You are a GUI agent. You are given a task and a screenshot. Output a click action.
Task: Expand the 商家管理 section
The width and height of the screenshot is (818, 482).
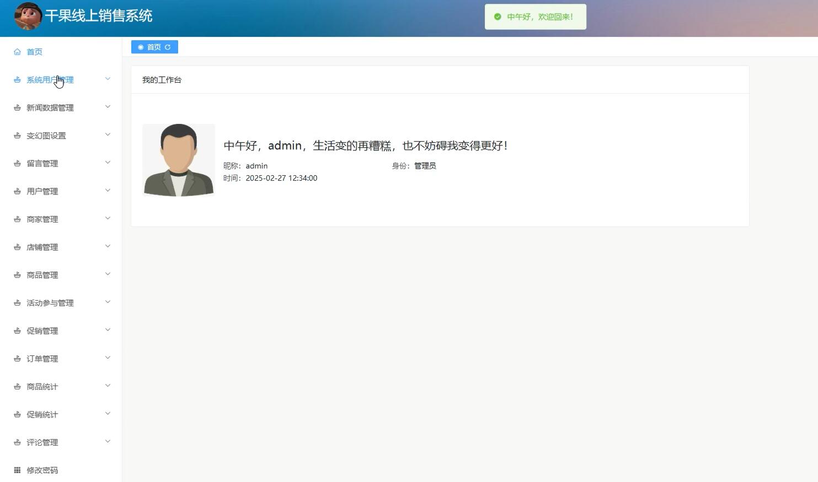(x=108, y=218)
